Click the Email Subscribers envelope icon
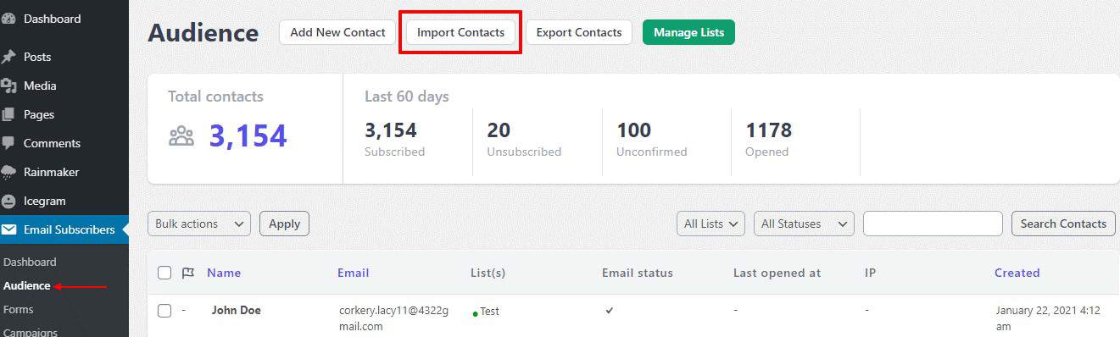Image resolution: width=1120 pixels, height=337 pixels. click(x=9, y=229)
